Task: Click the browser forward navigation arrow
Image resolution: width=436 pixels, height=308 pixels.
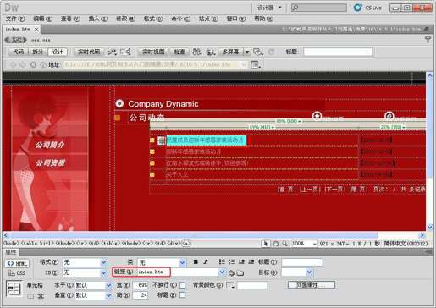Action: 23,64
